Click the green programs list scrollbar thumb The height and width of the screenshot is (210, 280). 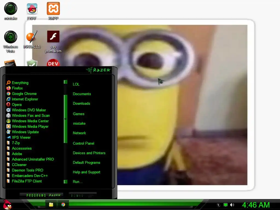[x=66, y=119]
